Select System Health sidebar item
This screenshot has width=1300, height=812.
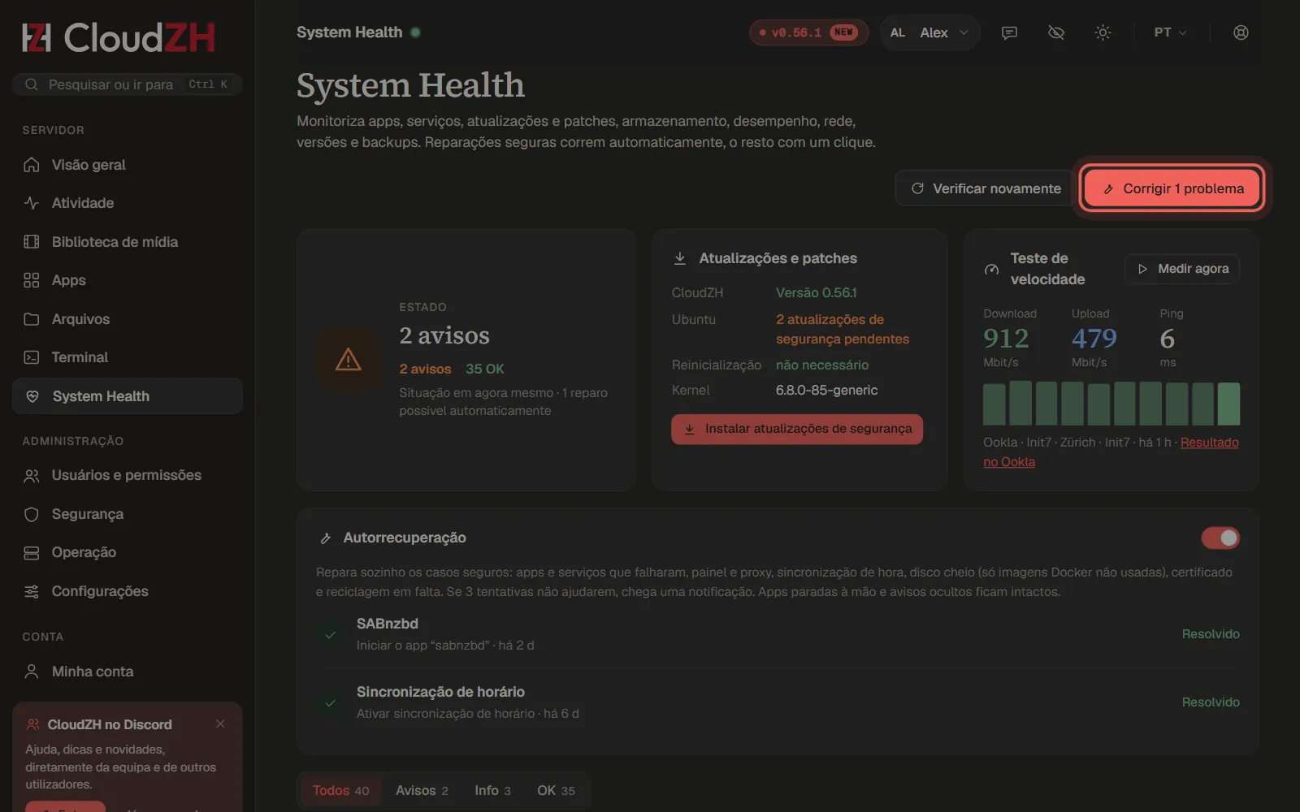coord(128,396)
